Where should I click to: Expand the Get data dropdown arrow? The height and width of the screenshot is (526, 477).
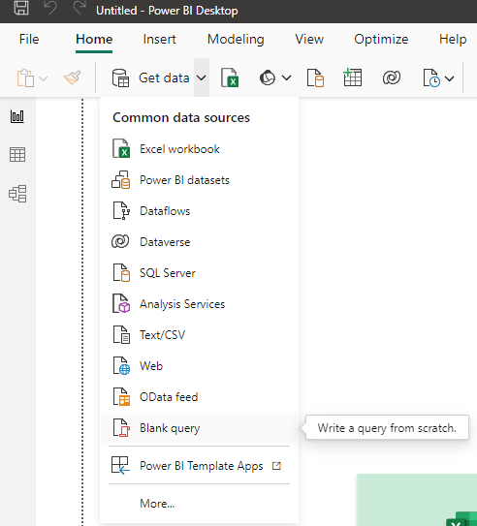(x=202, y=77)
